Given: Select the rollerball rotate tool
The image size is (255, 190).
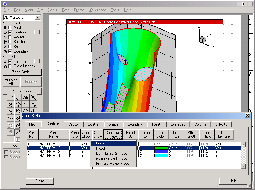Looking at the screenshot, I should pyautogui.click(x=18, y=105).
